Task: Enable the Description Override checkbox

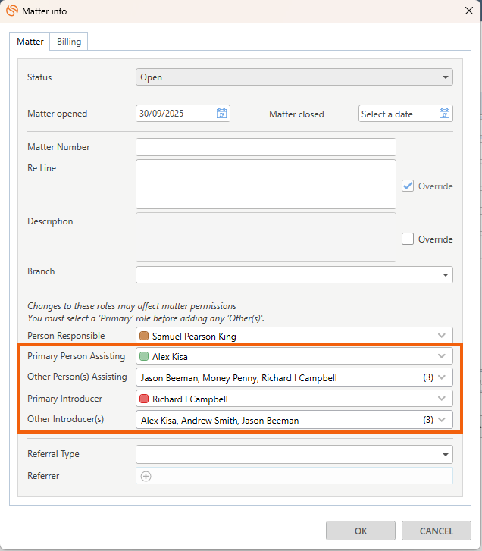Action: tap(408, 239)
